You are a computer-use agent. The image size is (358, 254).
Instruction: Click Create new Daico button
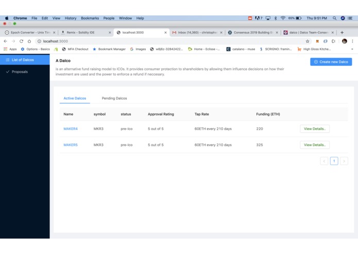pyautogui.click(x=331, y=62)
